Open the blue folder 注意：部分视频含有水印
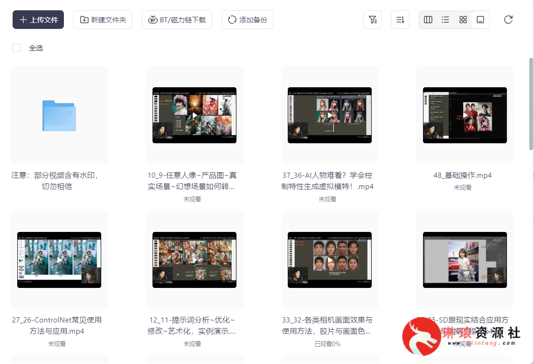534x364 pixels. 59,115
